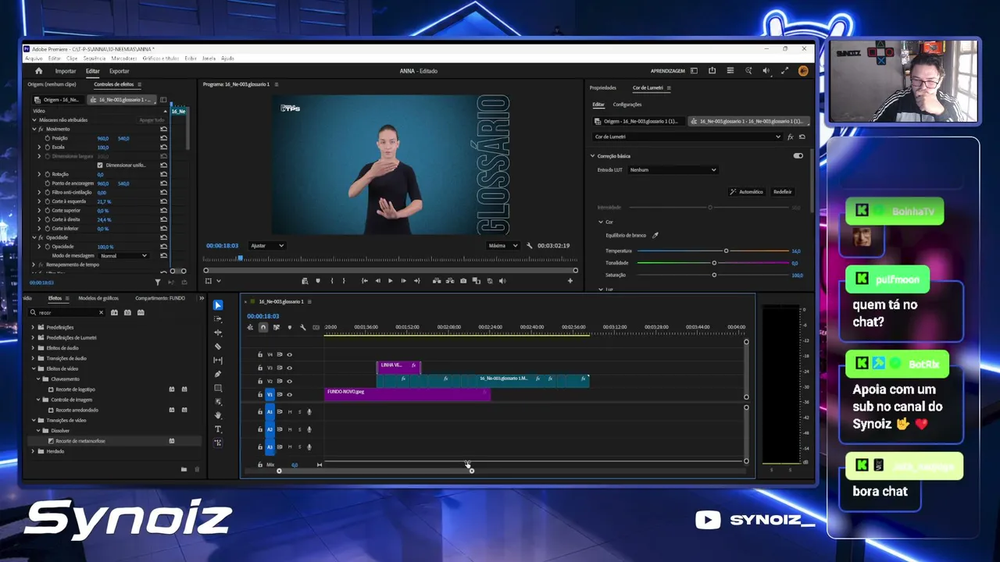Add marker in the timeline header
This screenshot has width=1000, height=562.
[289, 327]
